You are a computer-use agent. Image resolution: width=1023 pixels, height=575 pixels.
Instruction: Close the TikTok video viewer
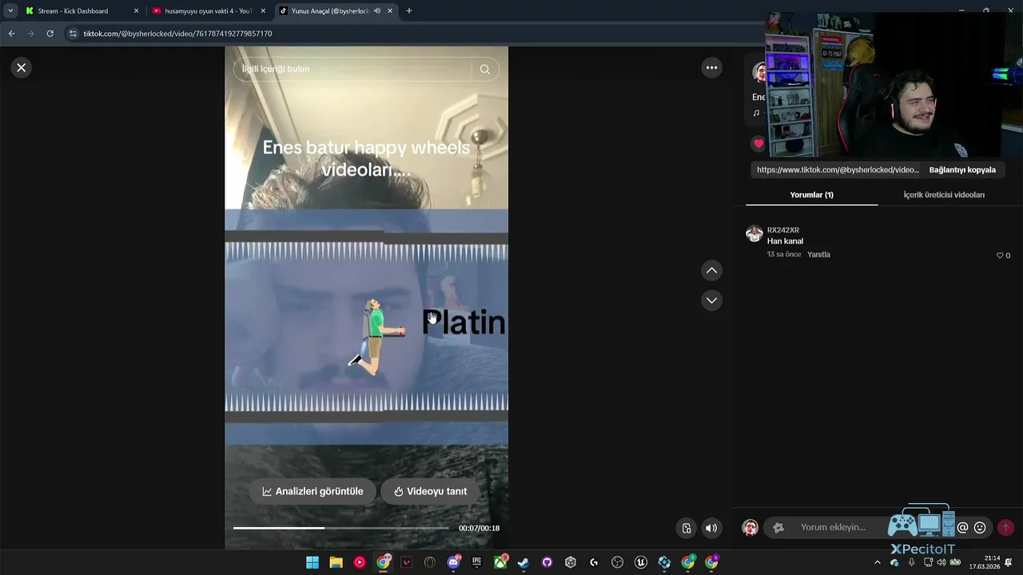tap(22, 68)
